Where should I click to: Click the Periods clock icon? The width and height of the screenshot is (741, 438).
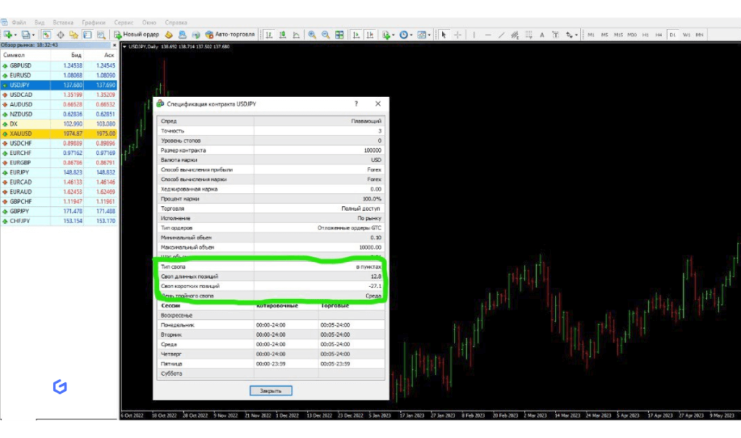pos(404,35)
